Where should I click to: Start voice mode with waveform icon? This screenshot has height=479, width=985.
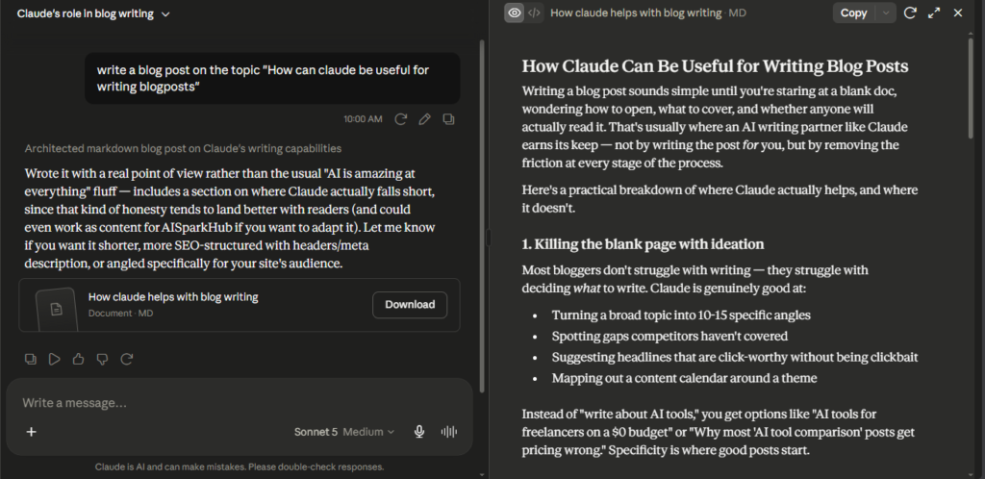(x=448, y=432)
